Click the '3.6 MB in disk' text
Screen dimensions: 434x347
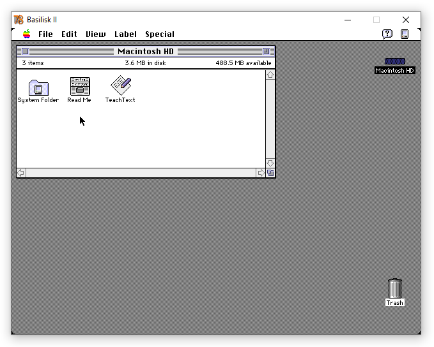click(x=145, y=63)
